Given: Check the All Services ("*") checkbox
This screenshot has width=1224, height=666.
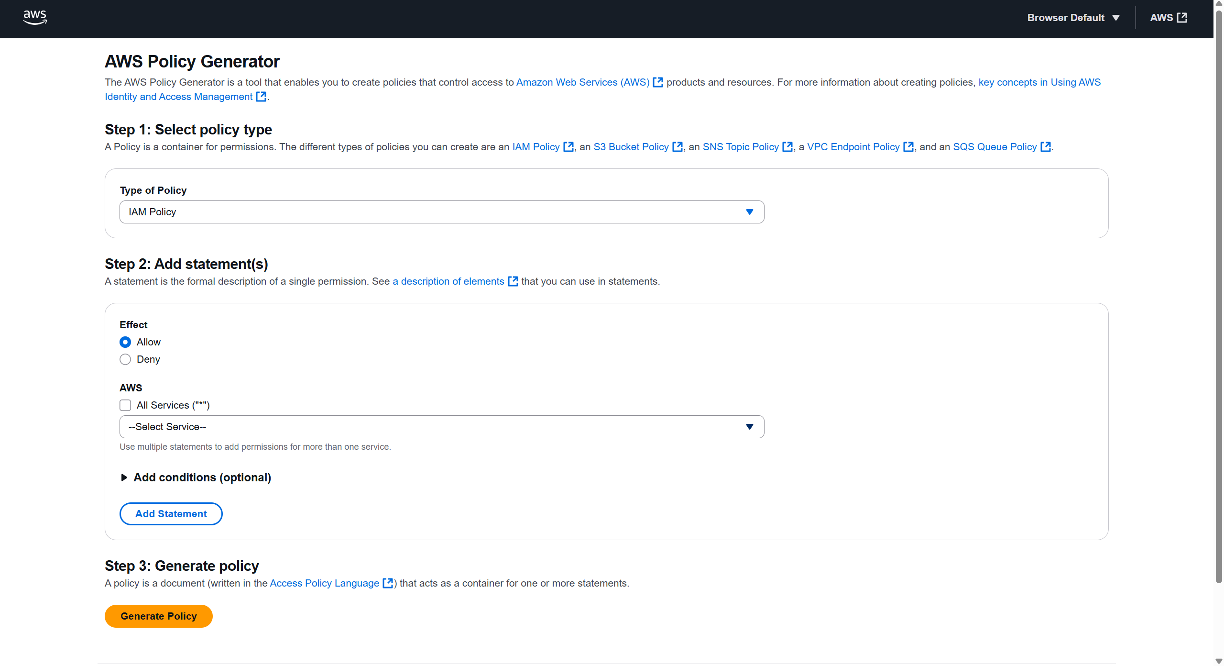Looking at the screenshot, I should pyautogui.click(x=125, y=405).
